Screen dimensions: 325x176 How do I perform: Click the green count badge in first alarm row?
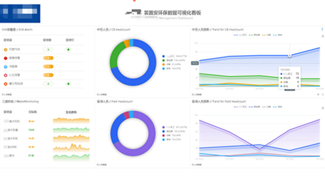pos(48,50)
